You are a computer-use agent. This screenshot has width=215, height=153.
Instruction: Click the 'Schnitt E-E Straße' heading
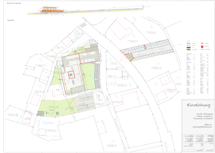[x=14, y=3]
